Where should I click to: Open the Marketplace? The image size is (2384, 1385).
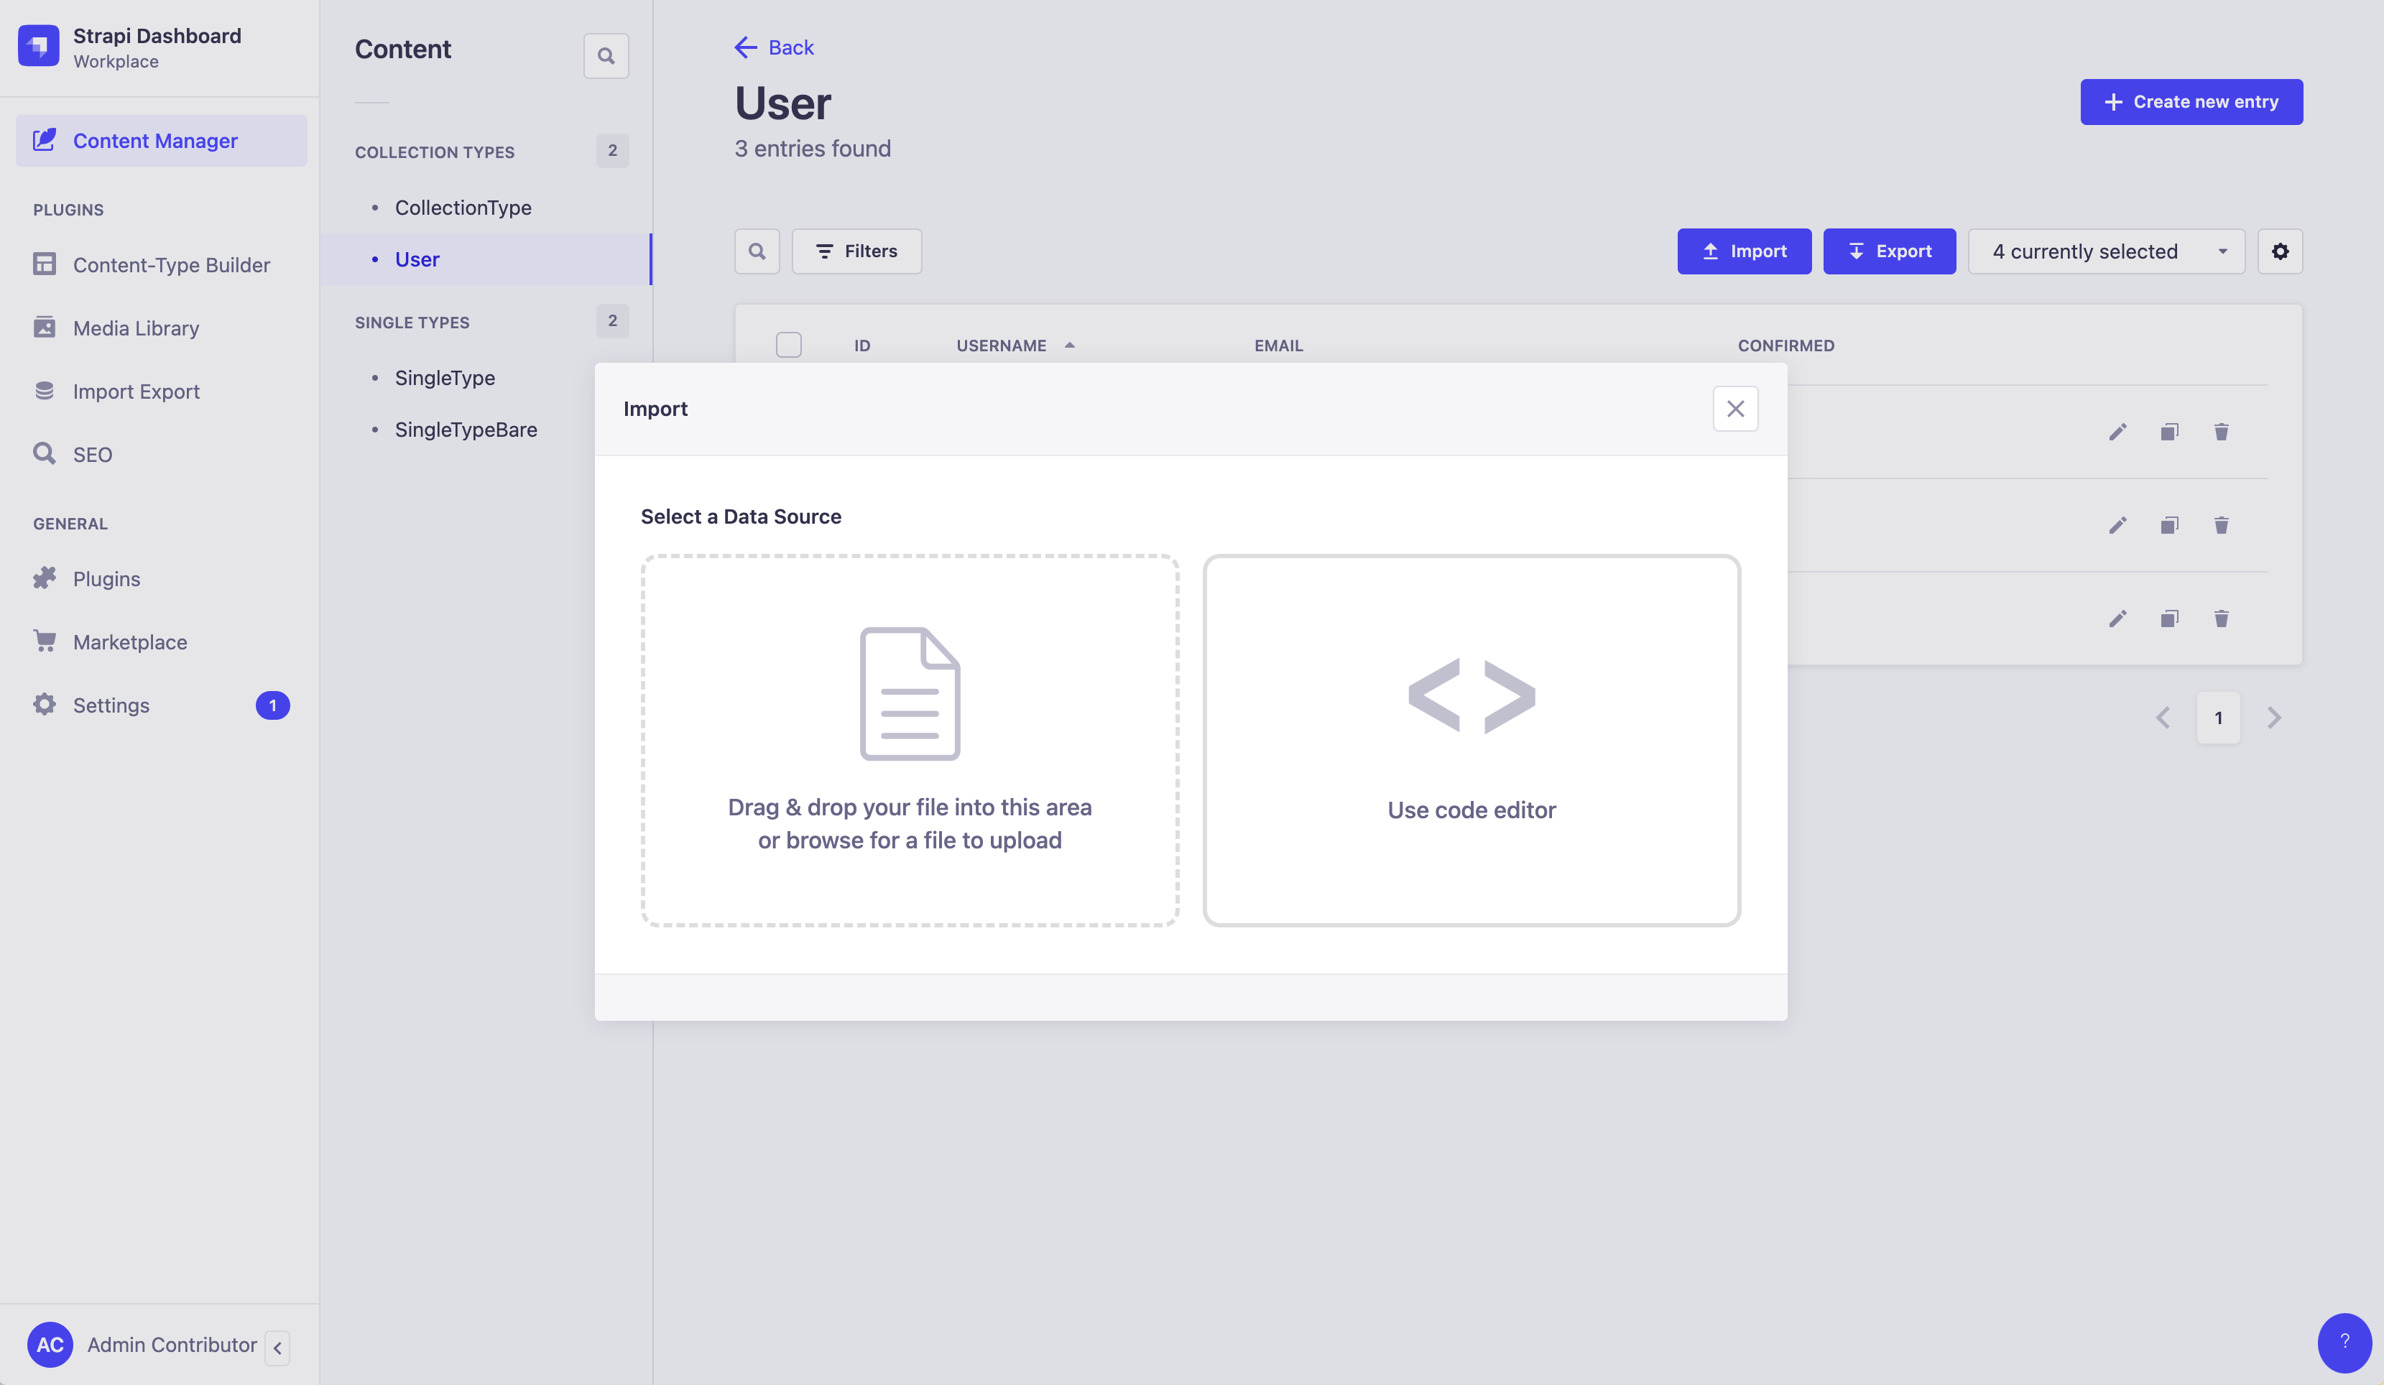tap(129, 641)
